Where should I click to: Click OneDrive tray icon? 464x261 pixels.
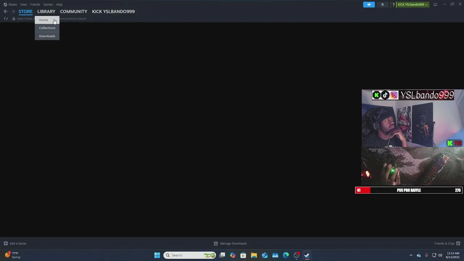[419, 255]
